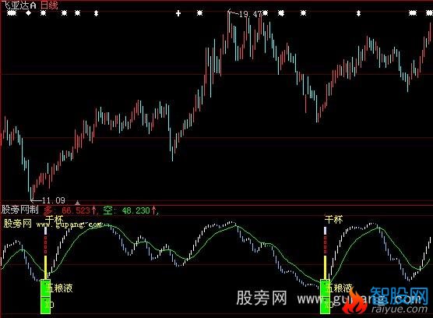Image resolution: width=433 pixels, height=318 pixels.
Task: Click the star marker right of the plus marker
Action: 200,13
